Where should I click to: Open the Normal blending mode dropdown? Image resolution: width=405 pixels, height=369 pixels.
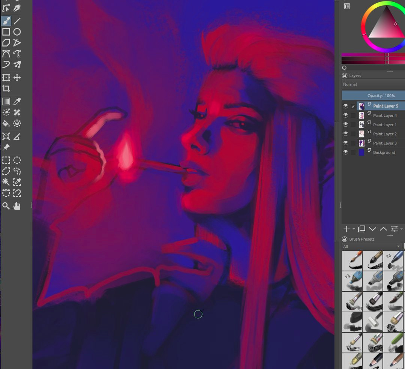[373, 84]
